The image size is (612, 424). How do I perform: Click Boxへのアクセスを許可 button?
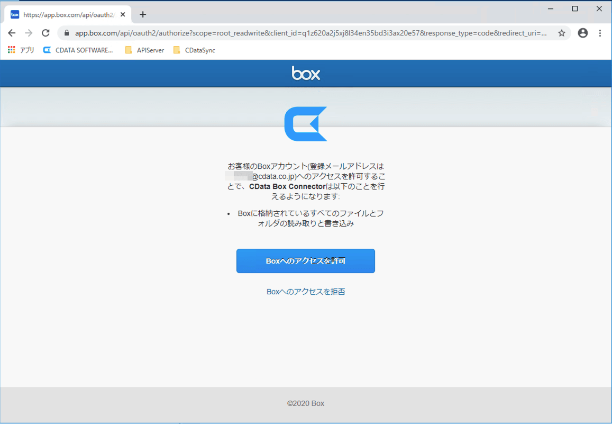306,261
